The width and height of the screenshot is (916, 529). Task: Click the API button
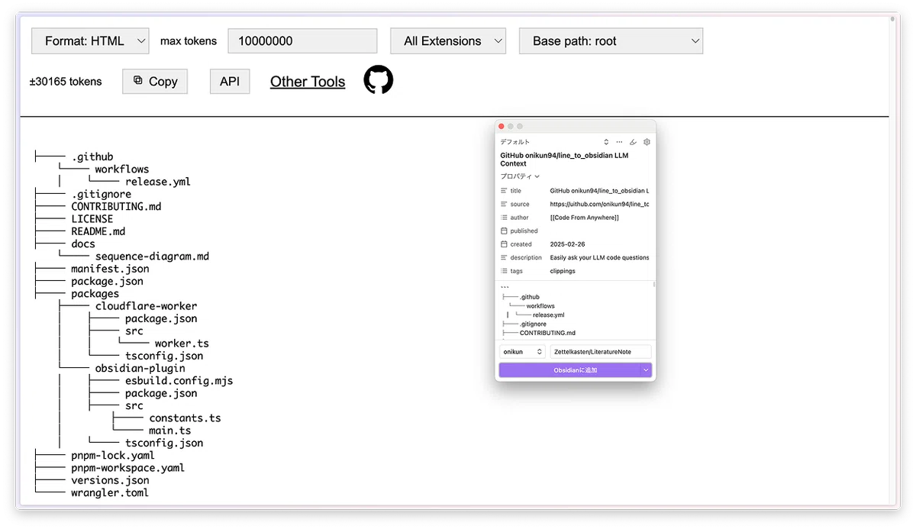pyautogui.click(x=230, y=82)
